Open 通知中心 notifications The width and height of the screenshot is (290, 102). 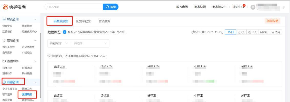coord(238,7)
